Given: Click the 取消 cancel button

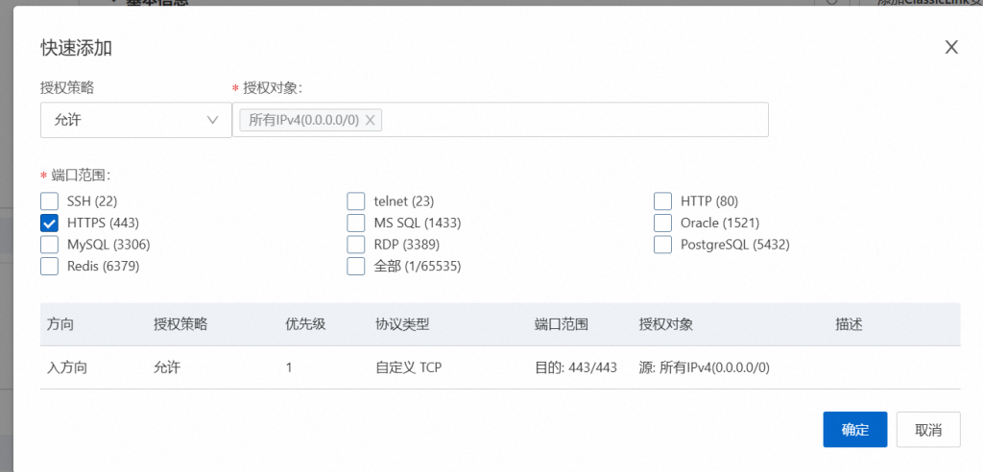Looking at the screenshot, I should [x=928, y=430].
